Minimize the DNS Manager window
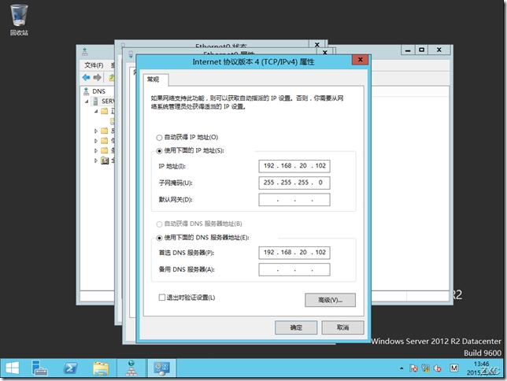 pyautogui.click(x=408, y=50)
